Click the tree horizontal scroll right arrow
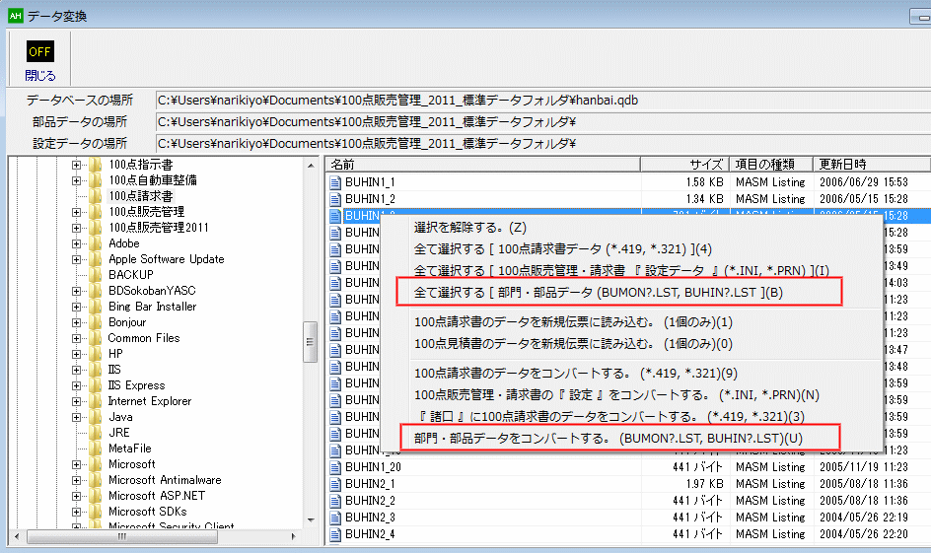The image size is (931, 553). coord(293,536)
